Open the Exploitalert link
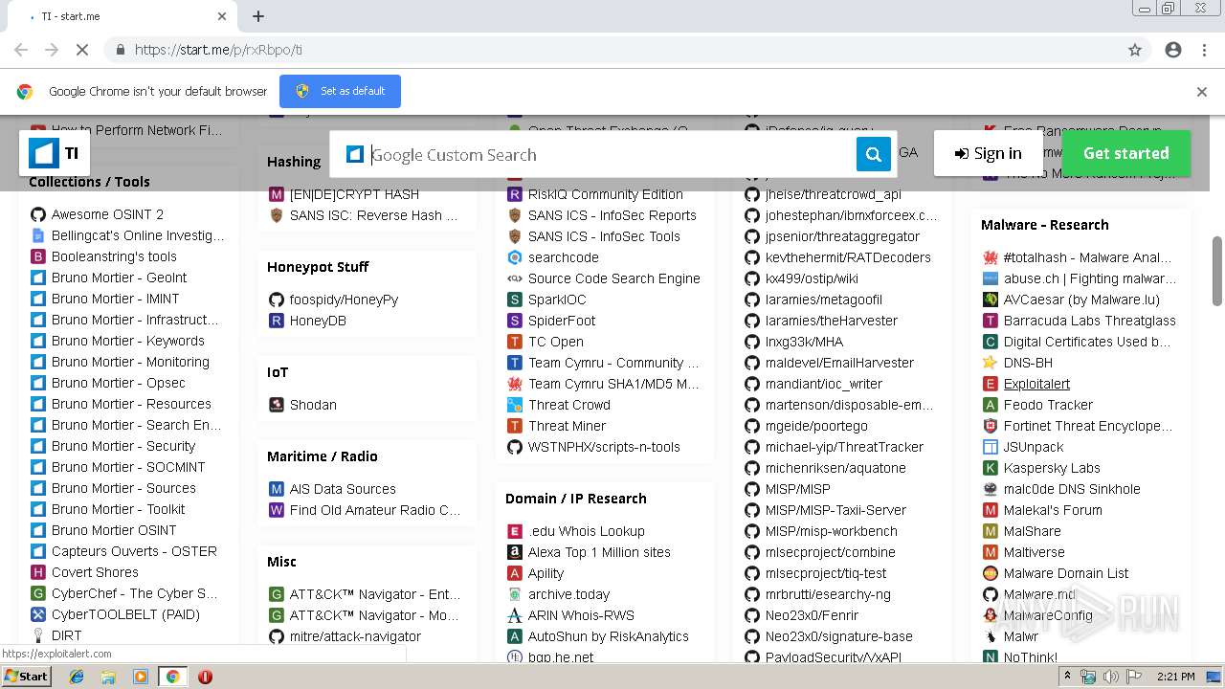Image resolution: width=1225 pixels, height=689 pixels. pyautogui.click(x=1036, y=384)
